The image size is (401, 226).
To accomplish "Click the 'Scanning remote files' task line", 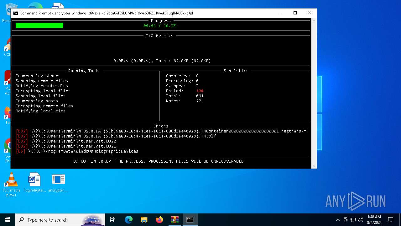I will 42,81.
